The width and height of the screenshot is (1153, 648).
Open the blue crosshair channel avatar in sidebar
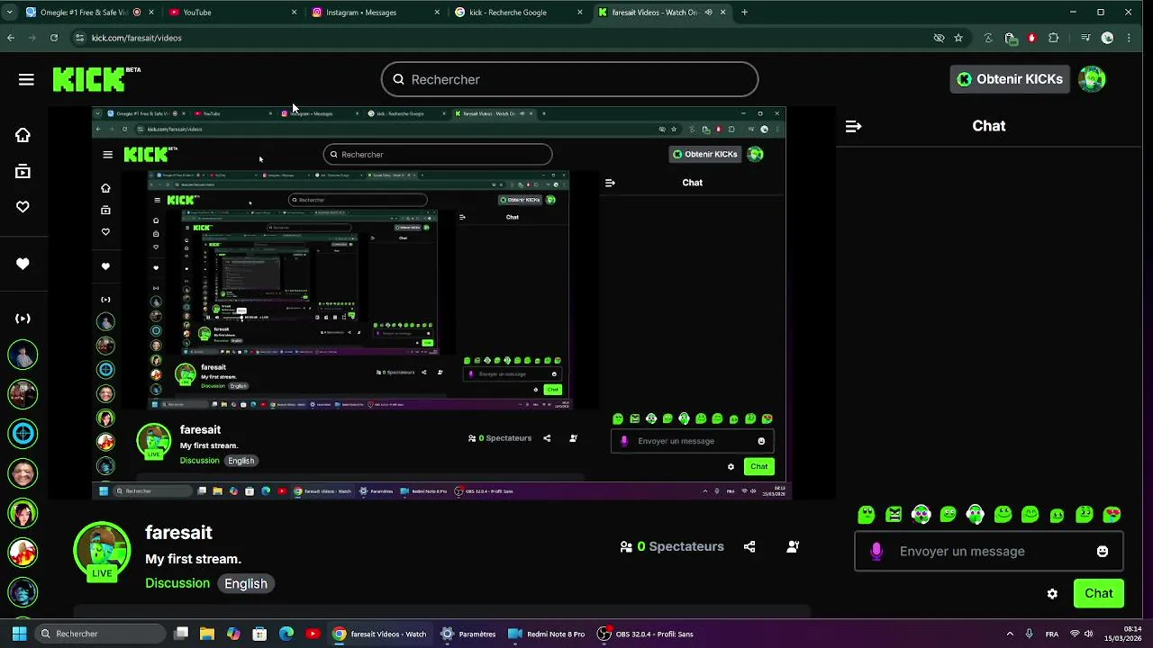(23, 434)
